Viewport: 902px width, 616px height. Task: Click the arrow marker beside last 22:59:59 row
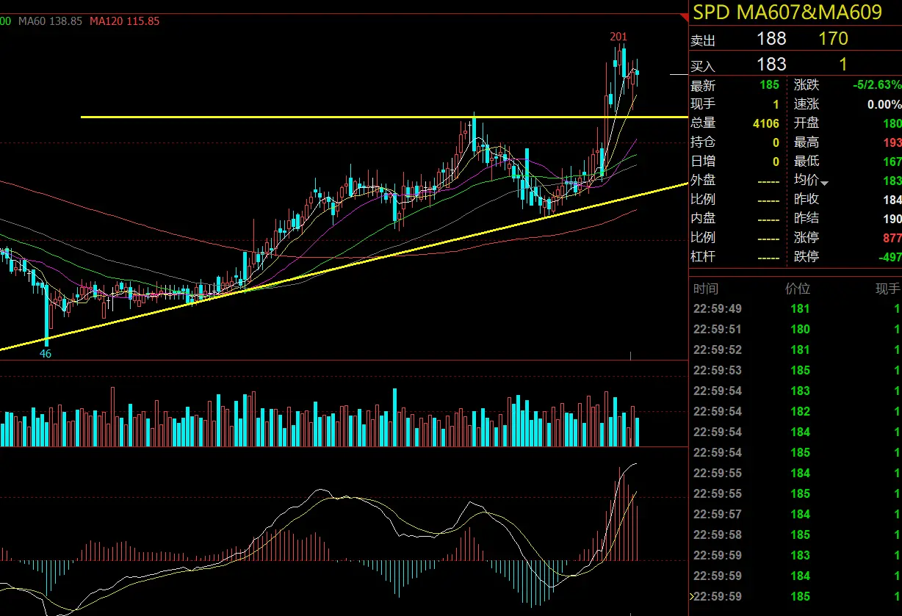tap(691, 596)
